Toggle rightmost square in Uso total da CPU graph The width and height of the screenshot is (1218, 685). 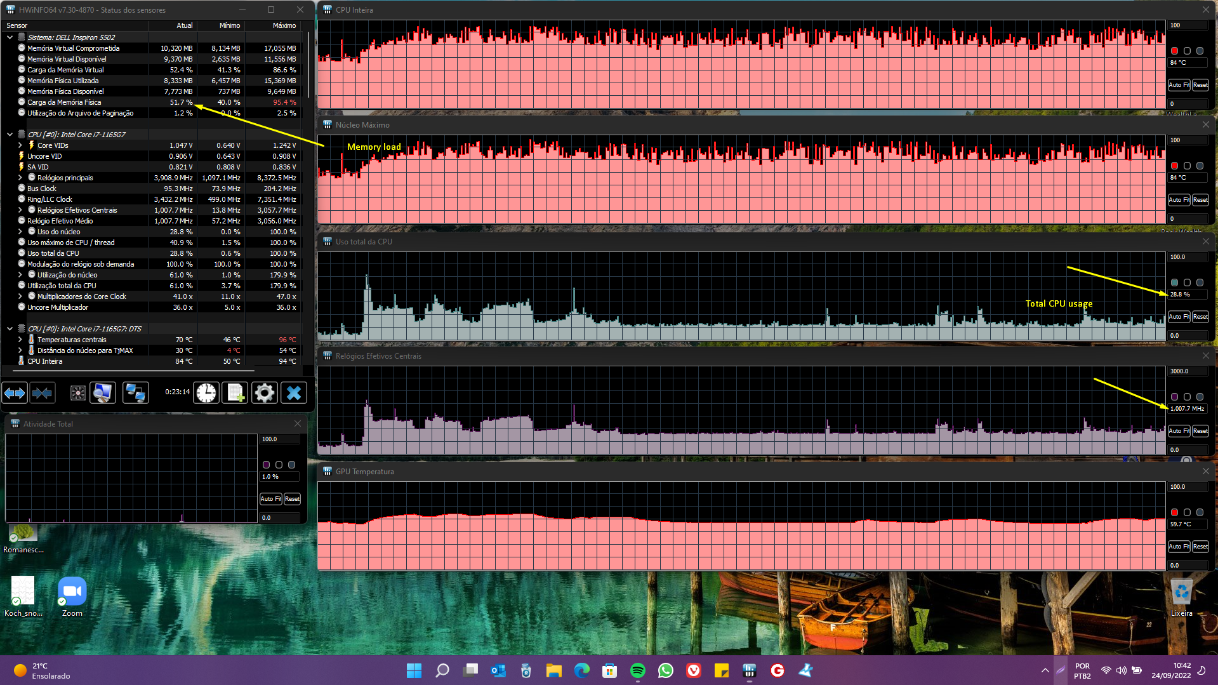click(x=1200, y=283)
